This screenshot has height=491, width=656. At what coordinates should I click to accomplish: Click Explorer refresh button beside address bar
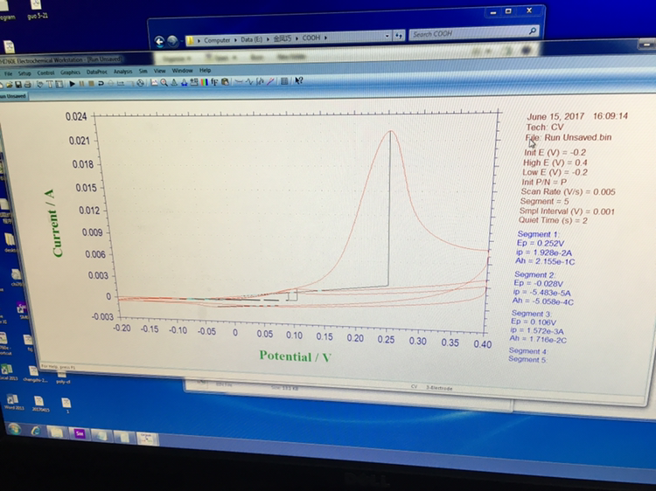point(399,36)
